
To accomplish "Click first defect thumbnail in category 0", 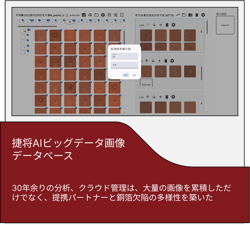I will point(146,35).
